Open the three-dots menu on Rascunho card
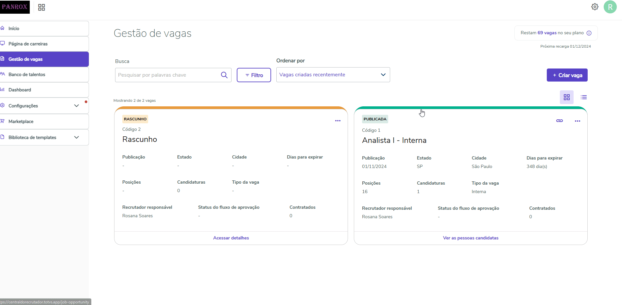 (338, 121)
